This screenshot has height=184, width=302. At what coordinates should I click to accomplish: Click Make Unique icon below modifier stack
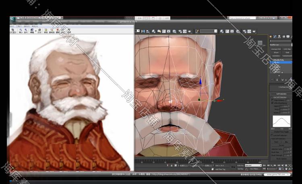(x=282, y=80)
